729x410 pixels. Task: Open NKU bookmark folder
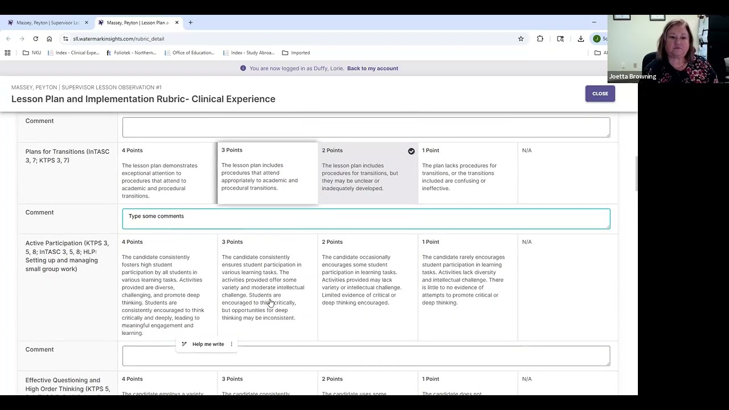pyautogui.click(x=32, y=53)
